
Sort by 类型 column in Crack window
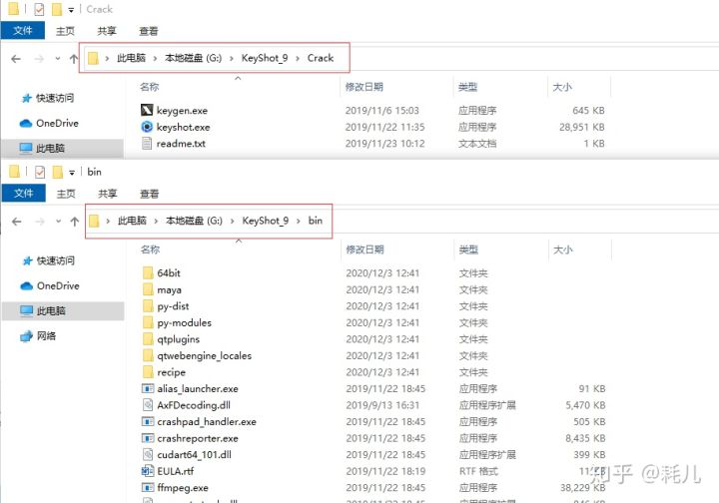pos(467,87)
